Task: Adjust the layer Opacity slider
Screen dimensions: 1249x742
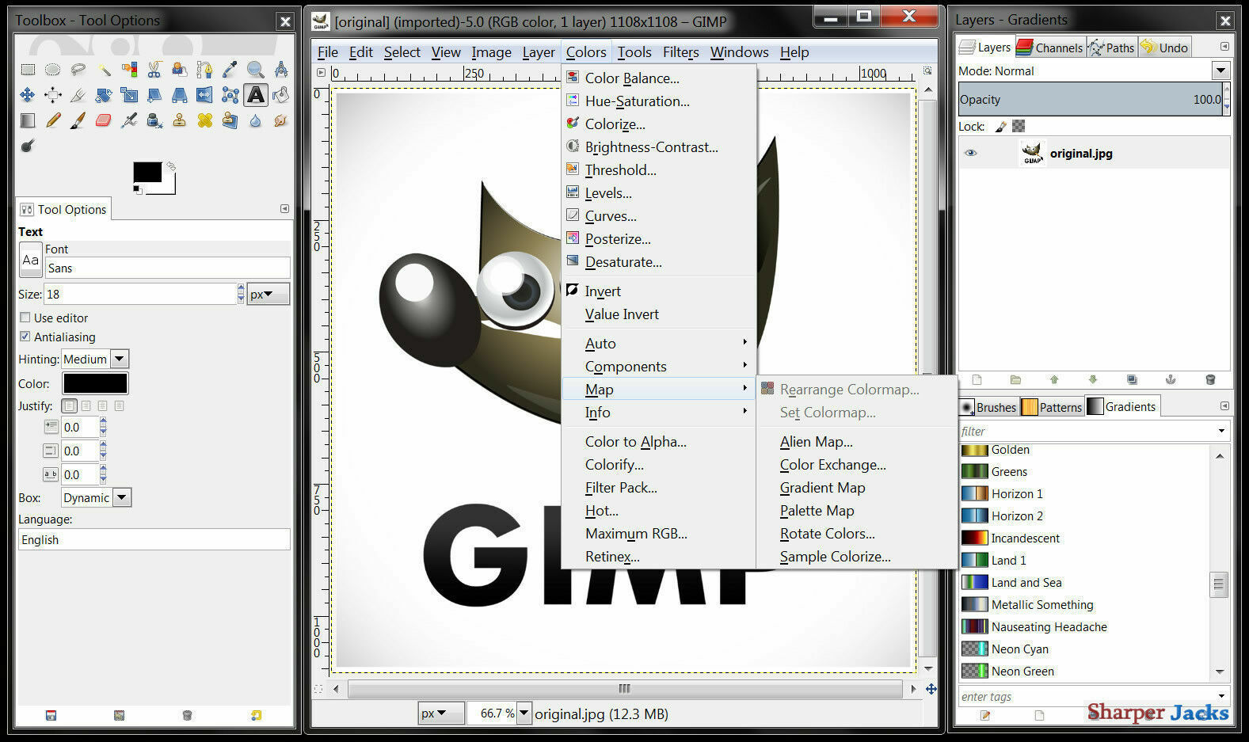Action: tap(1090, 99)
